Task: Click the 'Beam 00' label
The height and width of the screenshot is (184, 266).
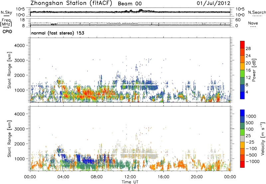Action: (130, 4)
